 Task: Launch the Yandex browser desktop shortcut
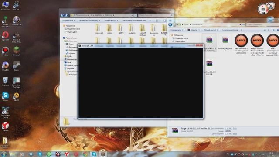tap(5, 126)
